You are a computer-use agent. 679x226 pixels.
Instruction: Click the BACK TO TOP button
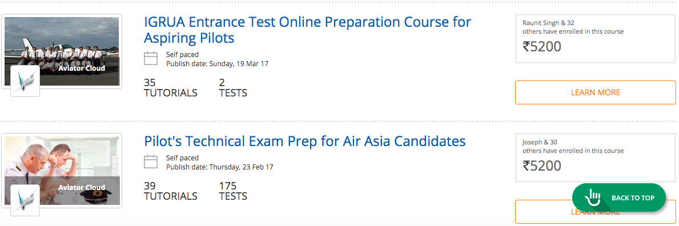point(619,197)
